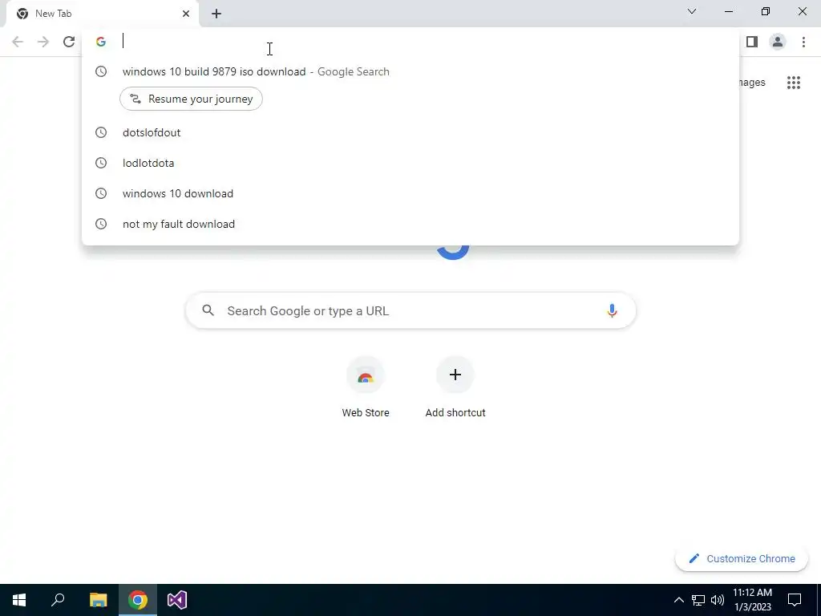Click the clock icon beside 'not my fault download'
Viewport: 821px width, 616px height.
(101, 224)
